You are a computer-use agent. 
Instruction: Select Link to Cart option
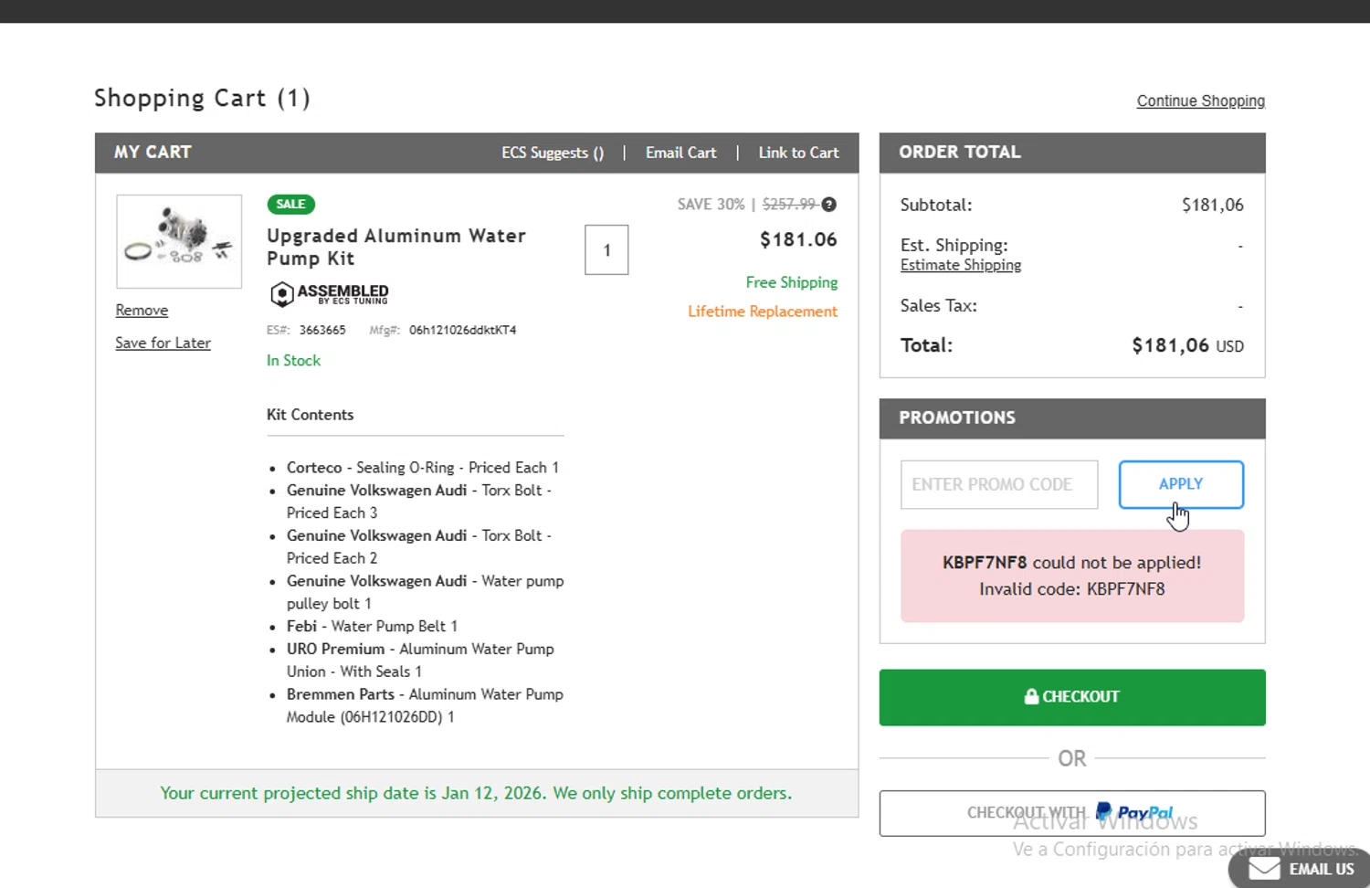(x=798, y=153)
